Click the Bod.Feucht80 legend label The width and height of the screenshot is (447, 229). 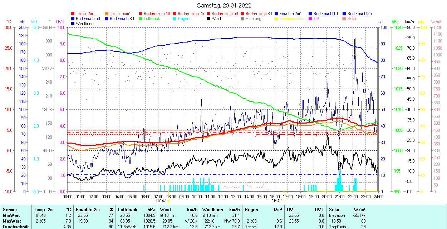click(122, 19)
